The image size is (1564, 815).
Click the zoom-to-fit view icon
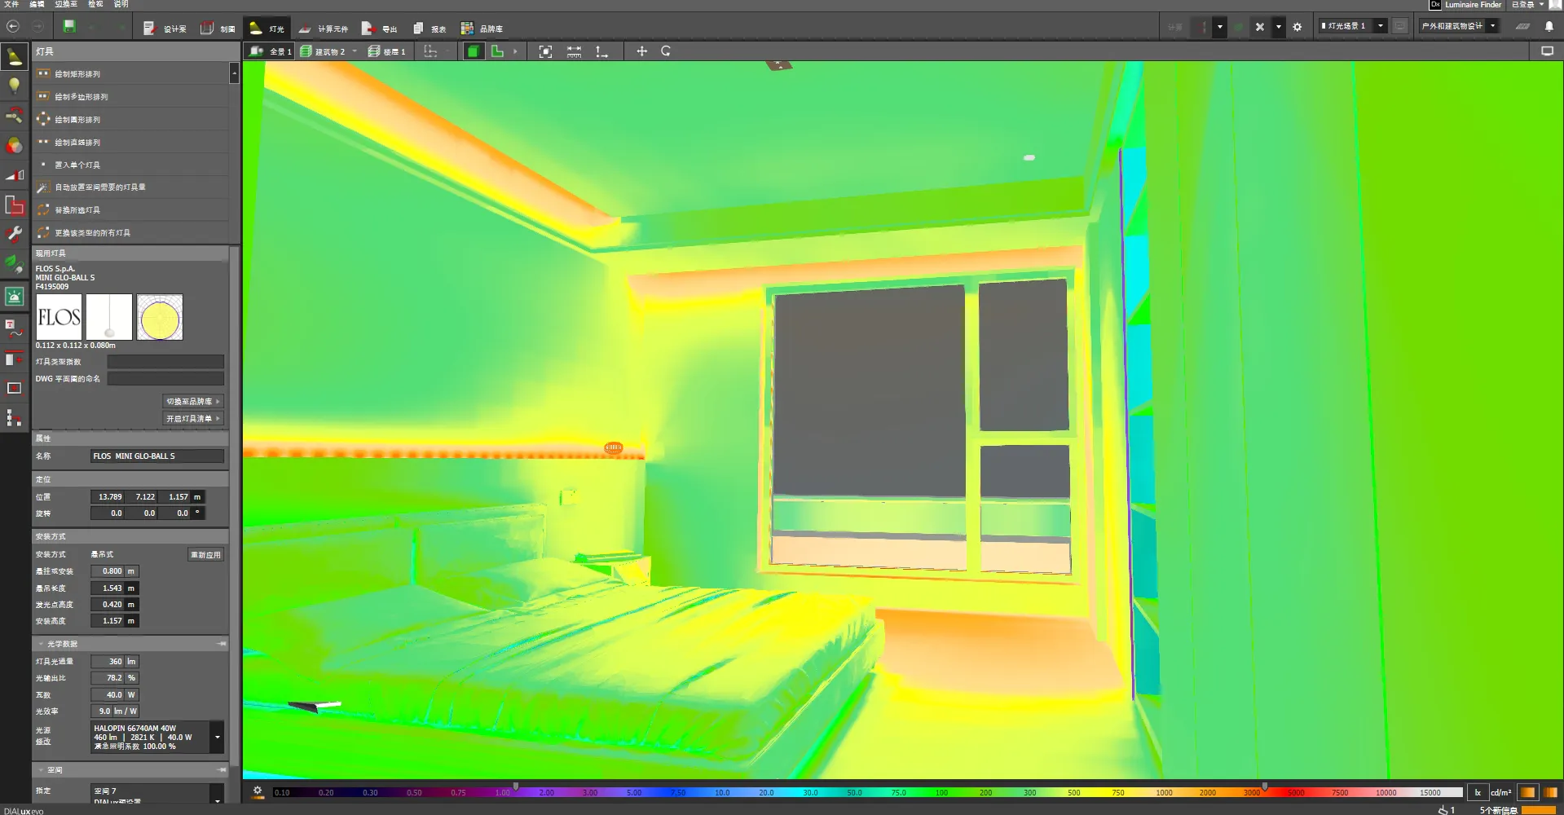pos(545,51)
